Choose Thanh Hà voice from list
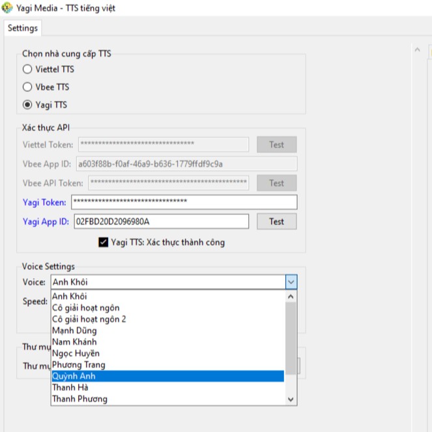Viewport: 432px width, 432px height. (x=168, y=388)
